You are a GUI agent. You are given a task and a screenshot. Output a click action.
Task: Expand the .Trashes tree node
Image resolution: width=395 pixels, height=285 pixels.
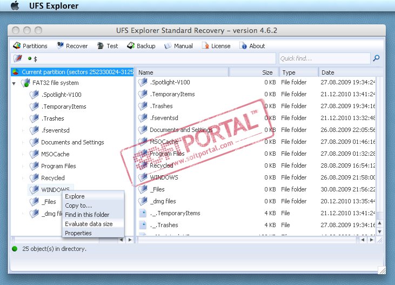coord(23,118)
